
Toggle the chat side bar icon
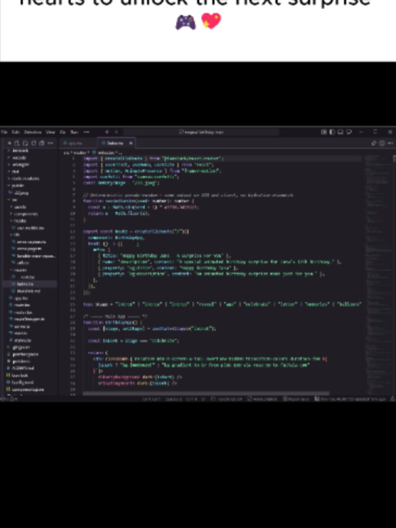coord(349,132)
